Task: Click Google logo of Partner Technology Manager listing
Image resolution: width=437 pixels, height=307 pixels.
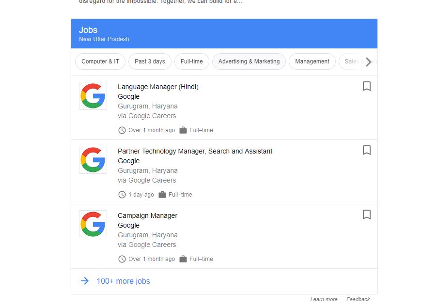Action: tap(93, 160)
